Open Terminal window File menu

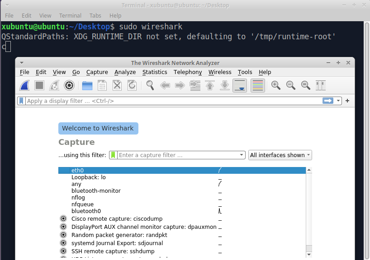point(9,15)
